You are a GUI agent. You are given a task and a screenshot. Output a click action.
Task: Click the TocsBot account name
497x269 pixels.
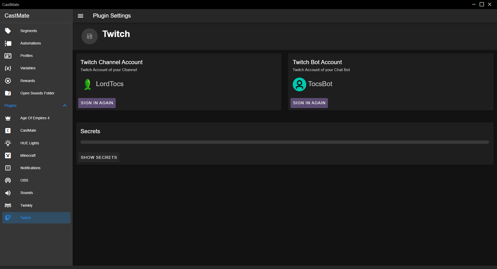coord(320,84)
